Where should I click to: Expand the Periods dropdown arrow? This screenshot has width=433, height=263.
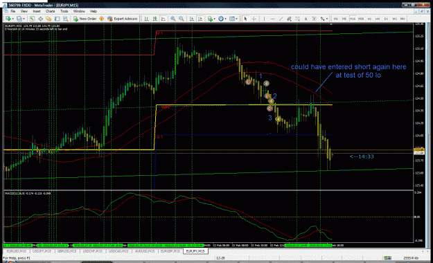pos(225,19)
